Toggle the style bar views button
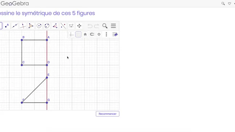 click(x=115, y=34)
